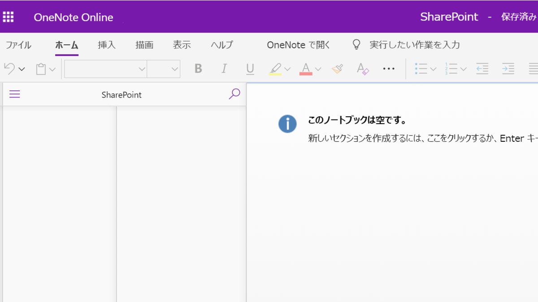
Task: Click the SharePoint notebook name in navigation pane
Action: coord(121,95)
